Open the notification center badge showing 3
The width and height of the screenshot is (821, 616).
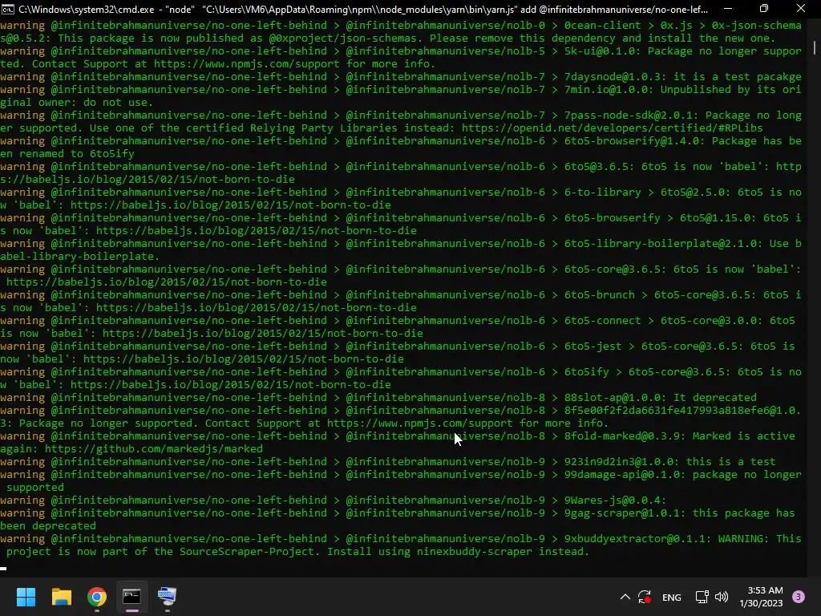[x=799, y=597]
